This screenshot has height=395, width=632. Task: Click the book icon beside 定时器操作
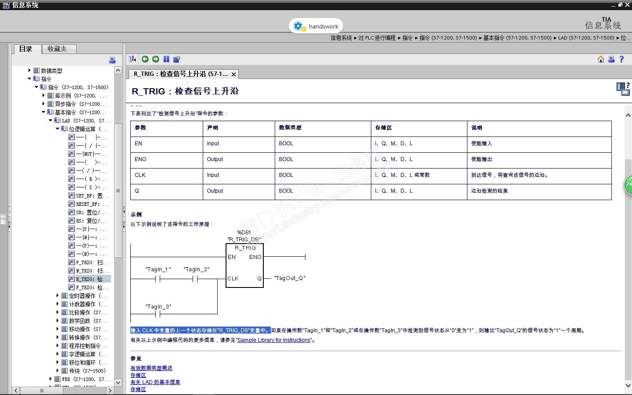(65, 295)
